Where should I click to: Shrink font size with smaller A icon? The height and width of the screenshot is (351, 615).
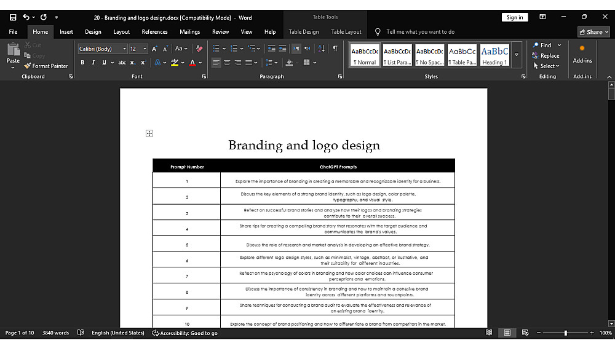tap(165, 49)
